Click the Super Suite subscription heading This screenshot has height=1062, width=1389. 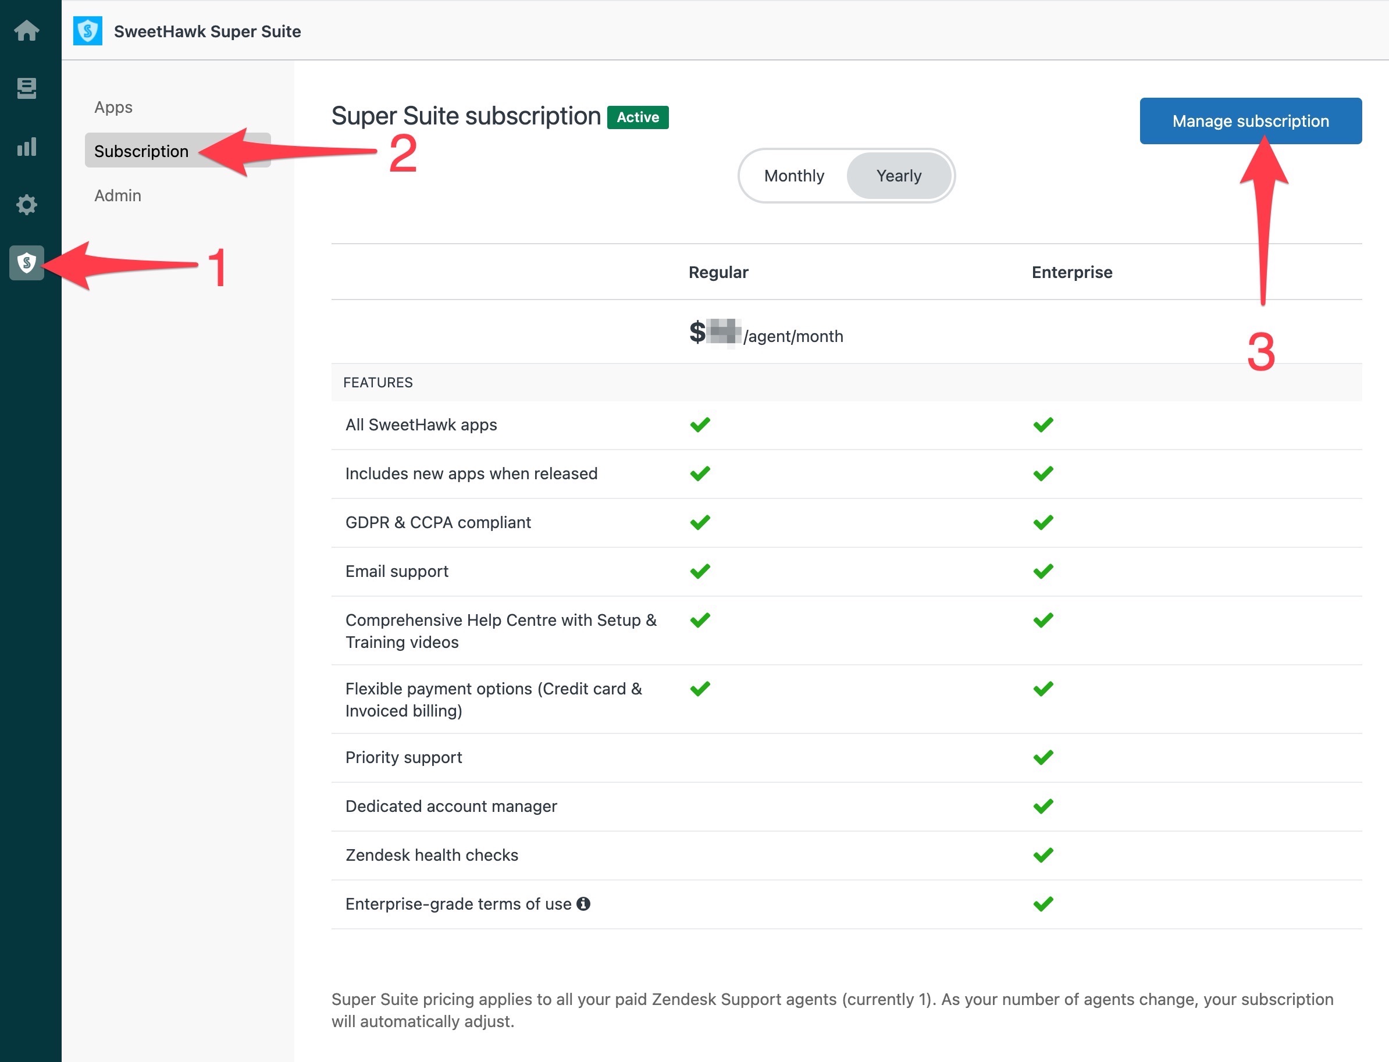[x=466, y=116]
